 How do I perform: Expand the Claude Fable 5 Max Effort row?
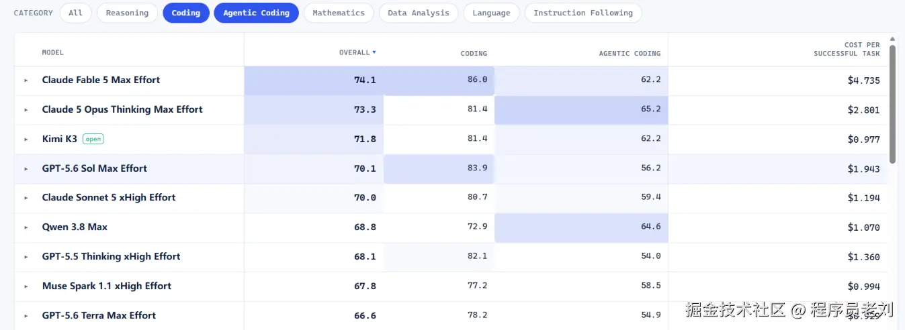coord(26,80)
